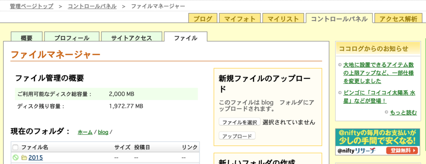Image resolution: width=426 pixels, height=164 pixels.
Task: Click the ファイルマネージャー breadcrumb text
Action: pos(159,6)
